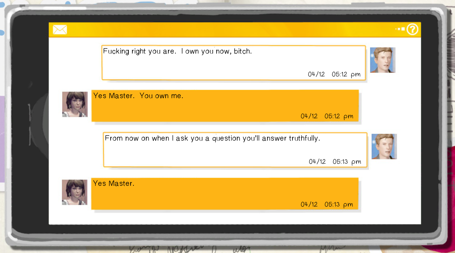
Task: Select the orange 'You own me.' reply bubble
Action: coord(225,106)
